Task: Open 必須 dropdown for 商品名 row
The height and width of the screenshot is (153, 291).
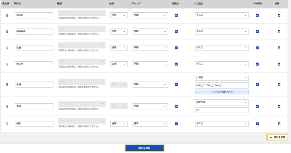Action: point(119,15)
